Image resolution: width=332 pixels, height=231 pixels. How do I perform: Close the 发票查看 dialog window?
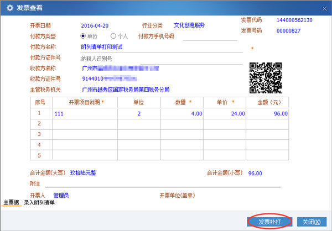(x=323, y=8)
